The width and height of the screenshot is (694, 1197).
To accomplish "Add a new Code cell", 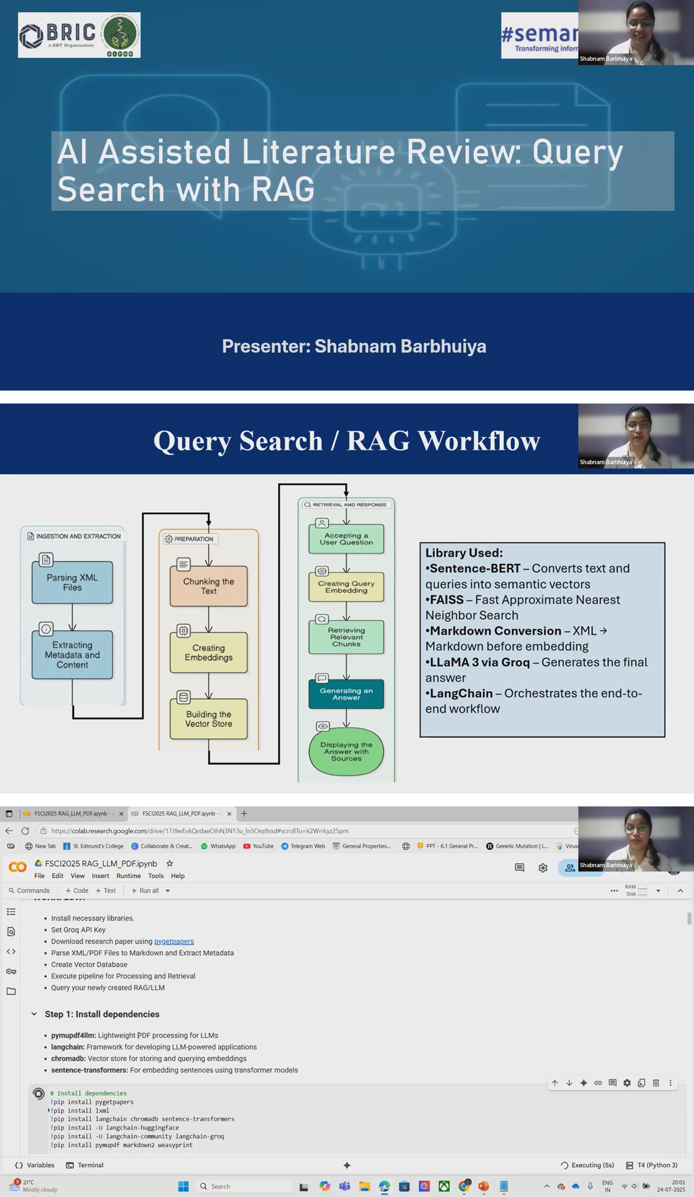I will click(x=77, y=890).
